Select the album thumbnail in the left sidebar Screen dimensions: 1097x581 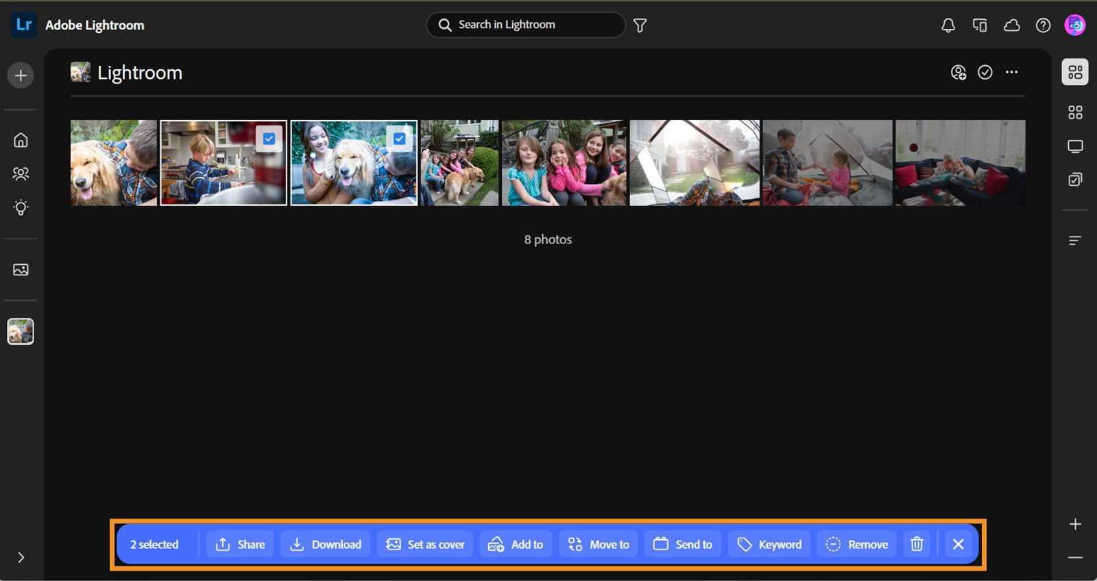click(x=21, y=331)
